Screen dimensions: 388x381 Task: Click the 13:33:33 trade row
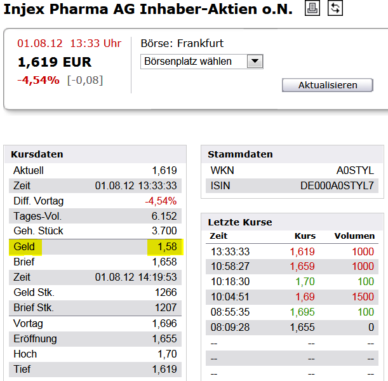click(x=292, y=251)
